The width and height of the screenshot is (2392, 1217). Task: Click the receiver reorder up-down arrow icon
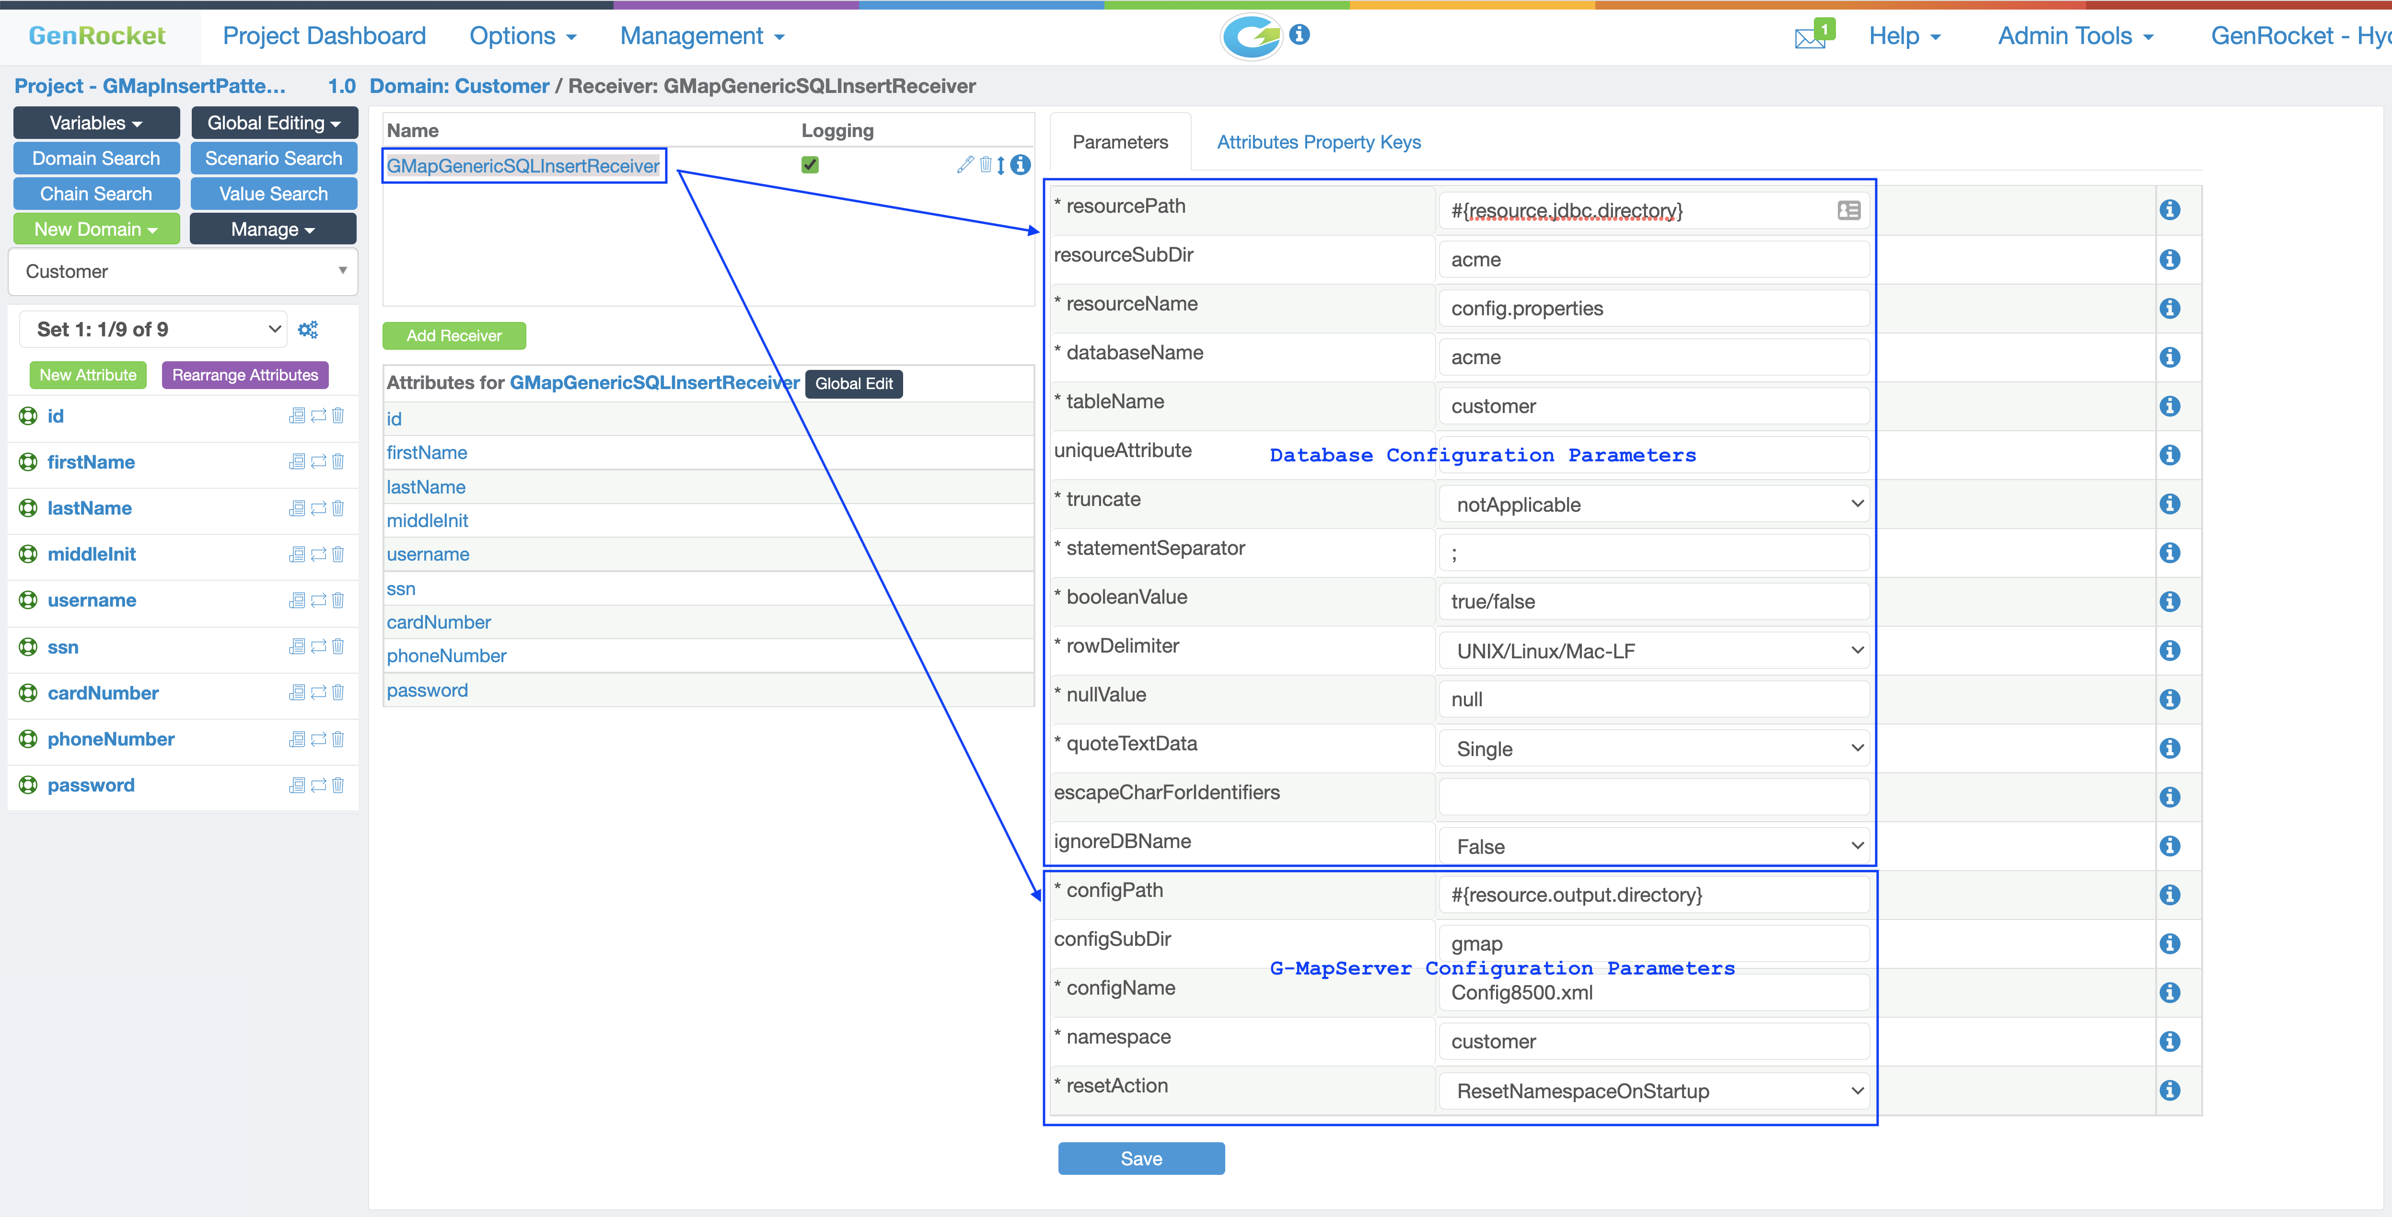click(x=1001, y=165)
